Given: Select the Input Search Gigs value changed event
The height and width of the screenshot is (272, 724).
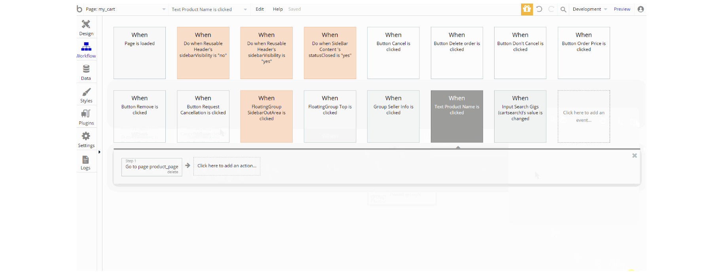Looking at the screenshot, I should pyautogui.click(x=520, y=116).
